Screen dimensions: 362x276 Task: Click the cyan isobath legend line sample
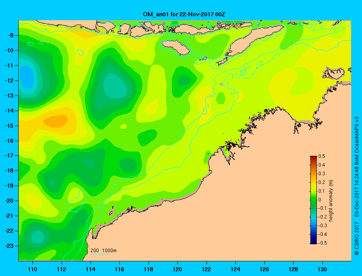[x=100, y=255]
